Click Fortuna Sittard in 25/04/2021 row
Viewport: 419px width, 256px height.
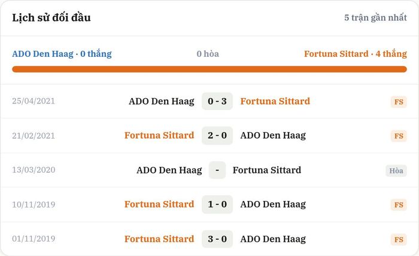pos(275,101)
